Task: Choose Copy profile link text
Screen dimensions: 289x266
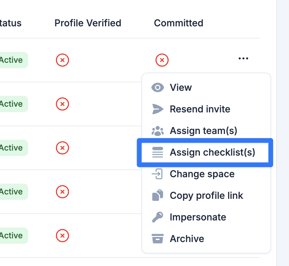Action: pos(206,195)
